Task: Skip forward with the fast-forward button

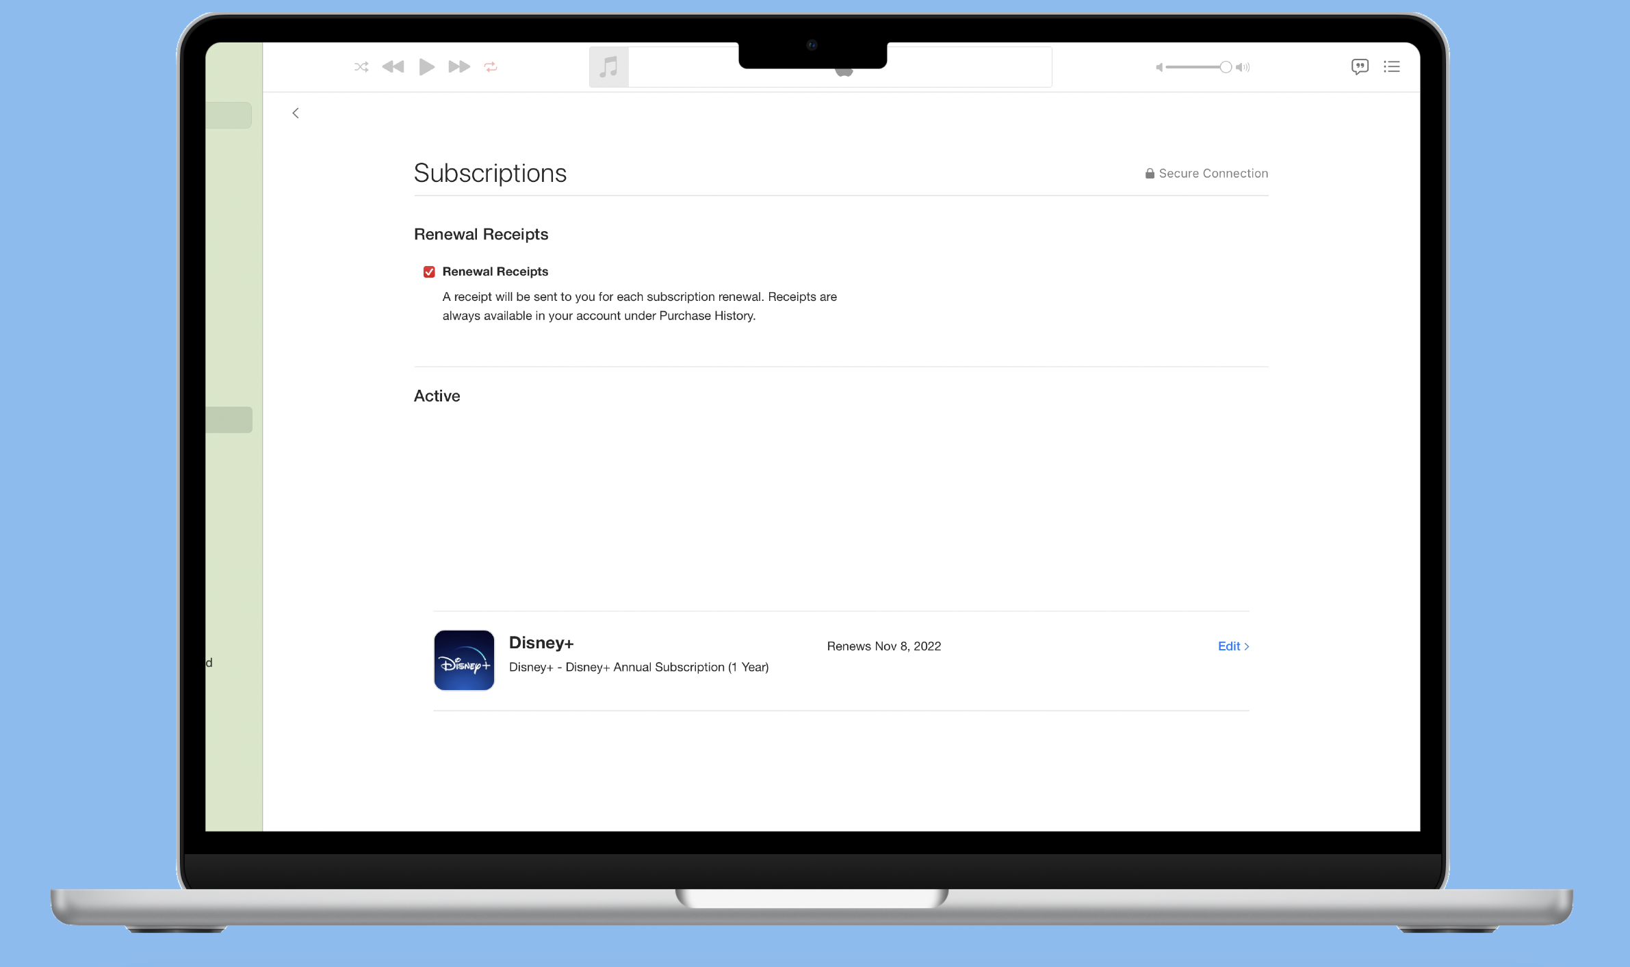Action: coord(458,67)
